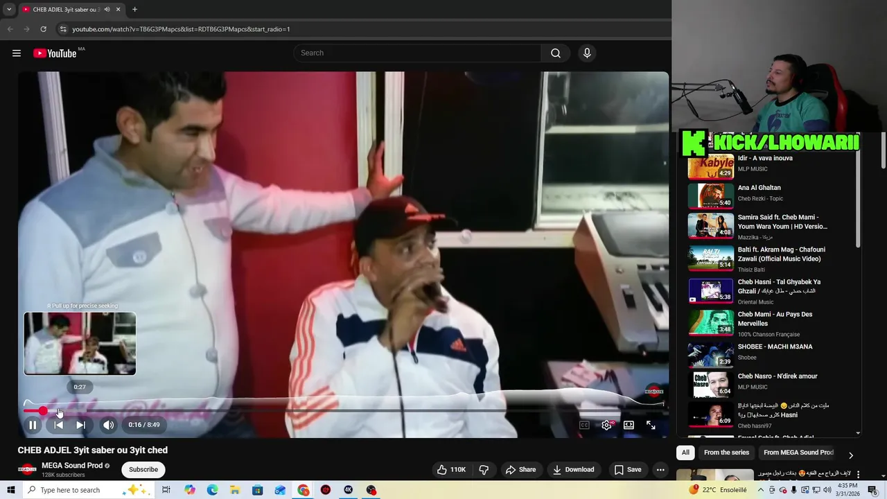Save the video to a playlist
Screen dimensions: 887x499
point(627,469)
